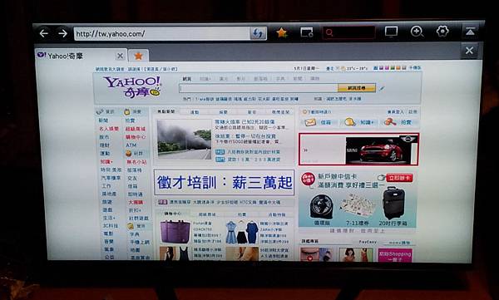
Task: Open the star bookmarks tab
Action: point(138,56)
